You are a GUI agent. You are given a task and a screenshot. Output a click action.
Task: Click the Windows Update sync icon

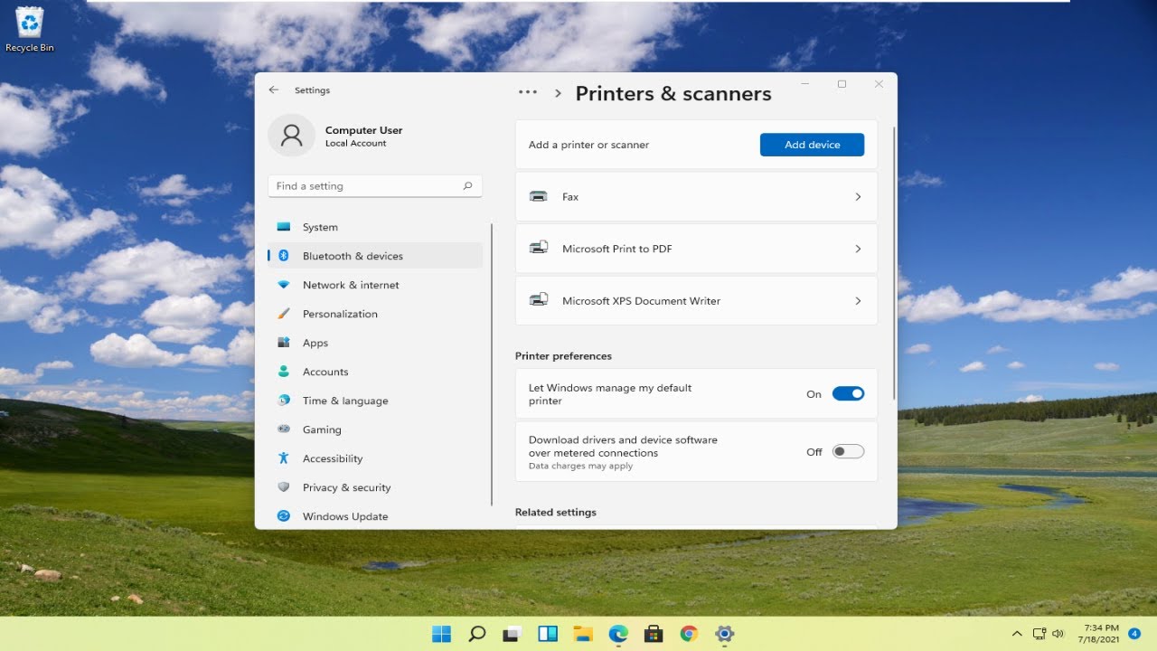[x=284, y=516]
